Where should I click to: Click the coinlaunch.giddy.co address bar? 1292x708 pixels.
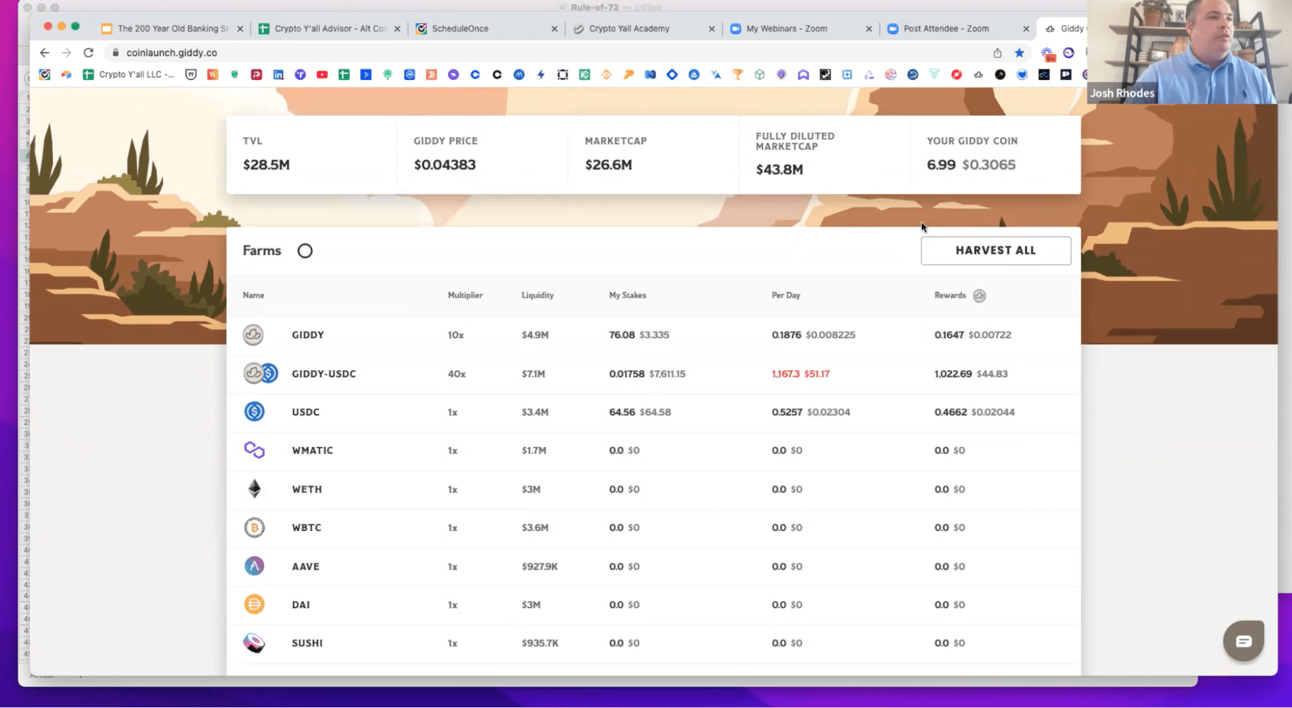[x=171, y=53]
